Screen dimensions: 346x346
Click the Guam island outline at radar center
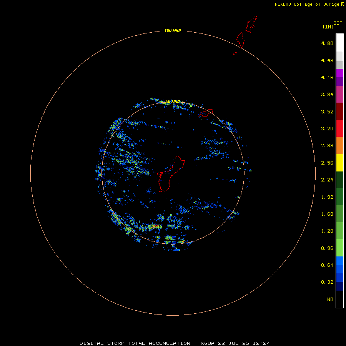[x=171, y=173]
